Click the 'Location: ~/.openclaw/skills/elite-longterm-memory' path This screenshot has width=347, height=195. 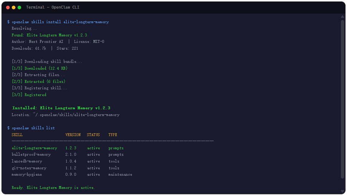click(66, 115)
